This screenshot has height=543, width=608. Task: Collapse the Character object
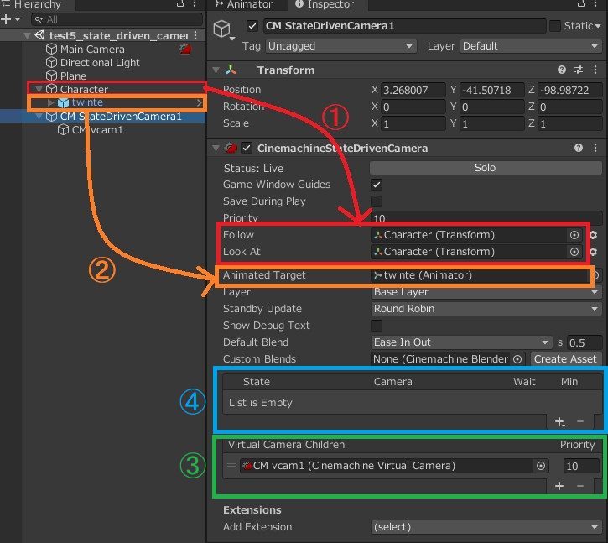click(39, 89)
